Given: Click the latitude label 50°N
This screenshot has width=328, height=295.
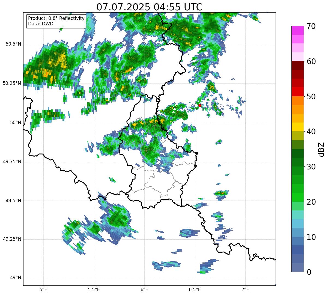Looking at the screenshot, I should (x=16, y=123).
